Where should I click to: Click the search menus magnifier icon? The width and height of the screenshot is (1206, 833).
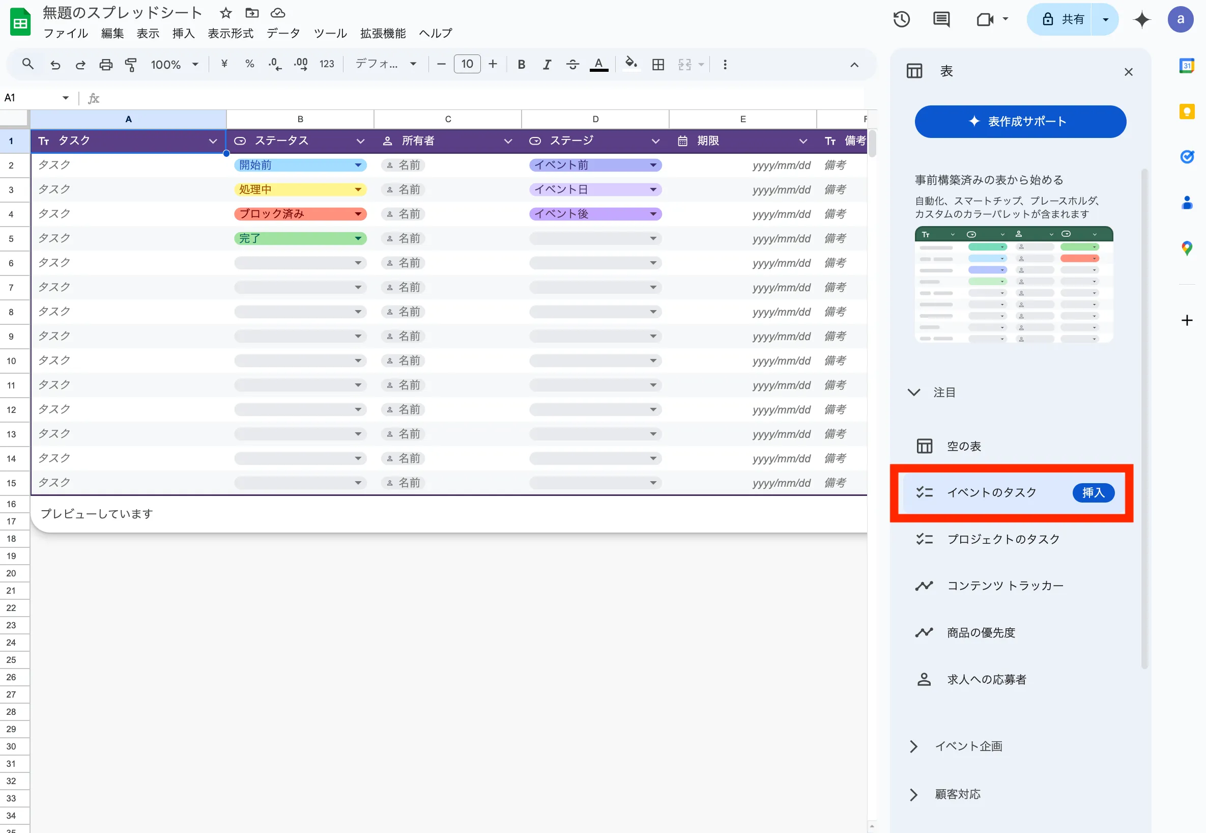(x=27, y=64)
